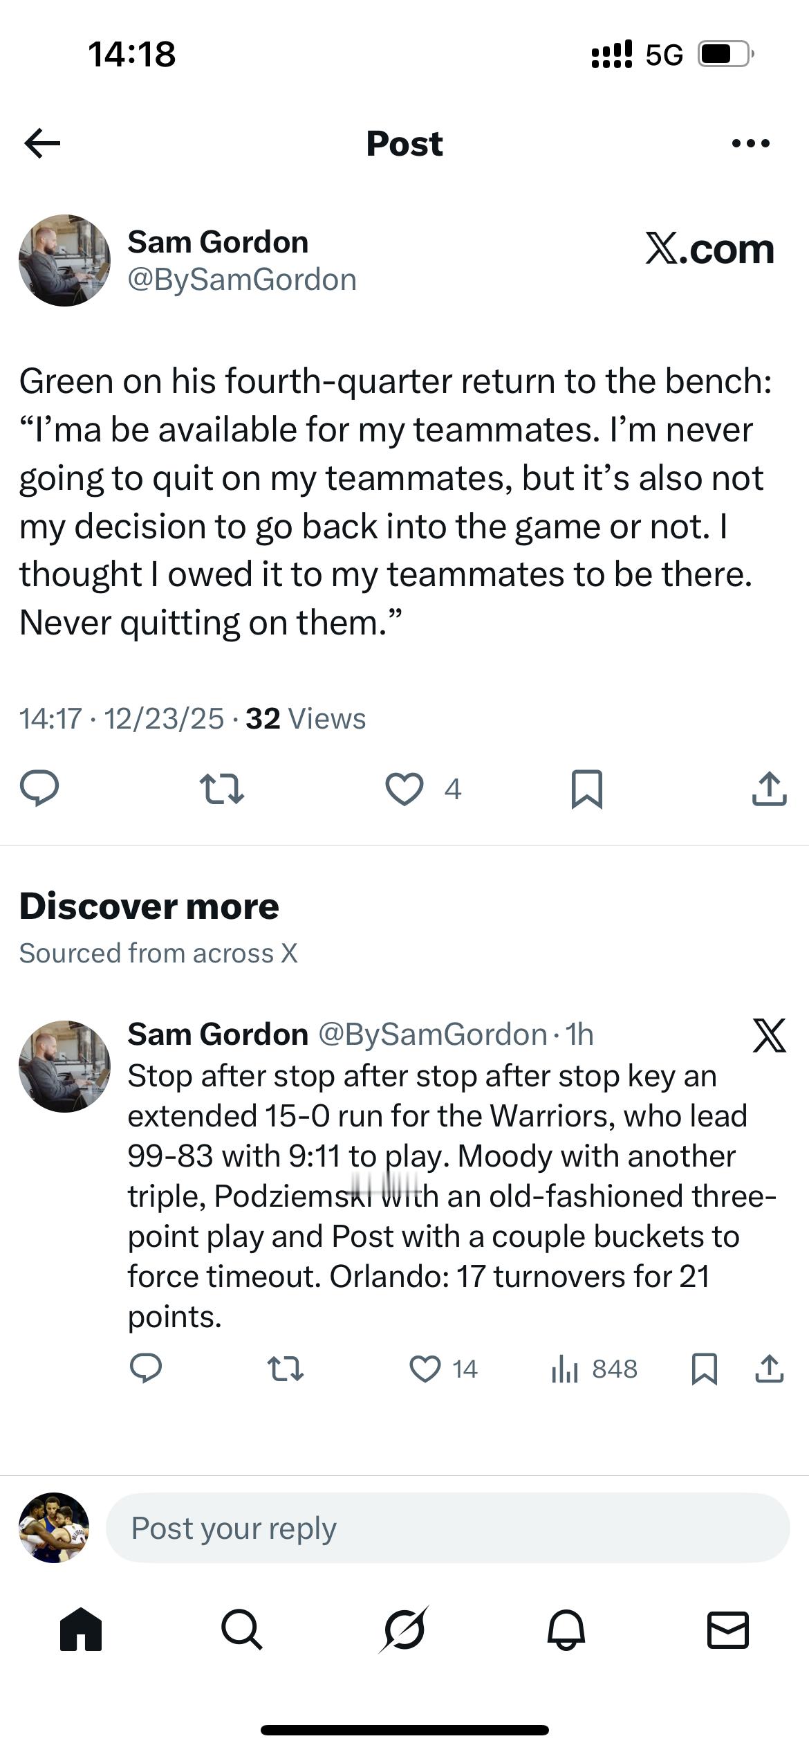This screenshot has width=809, height=1752.
Task: Repost the main Green quote post
Action: pos(221,789)
